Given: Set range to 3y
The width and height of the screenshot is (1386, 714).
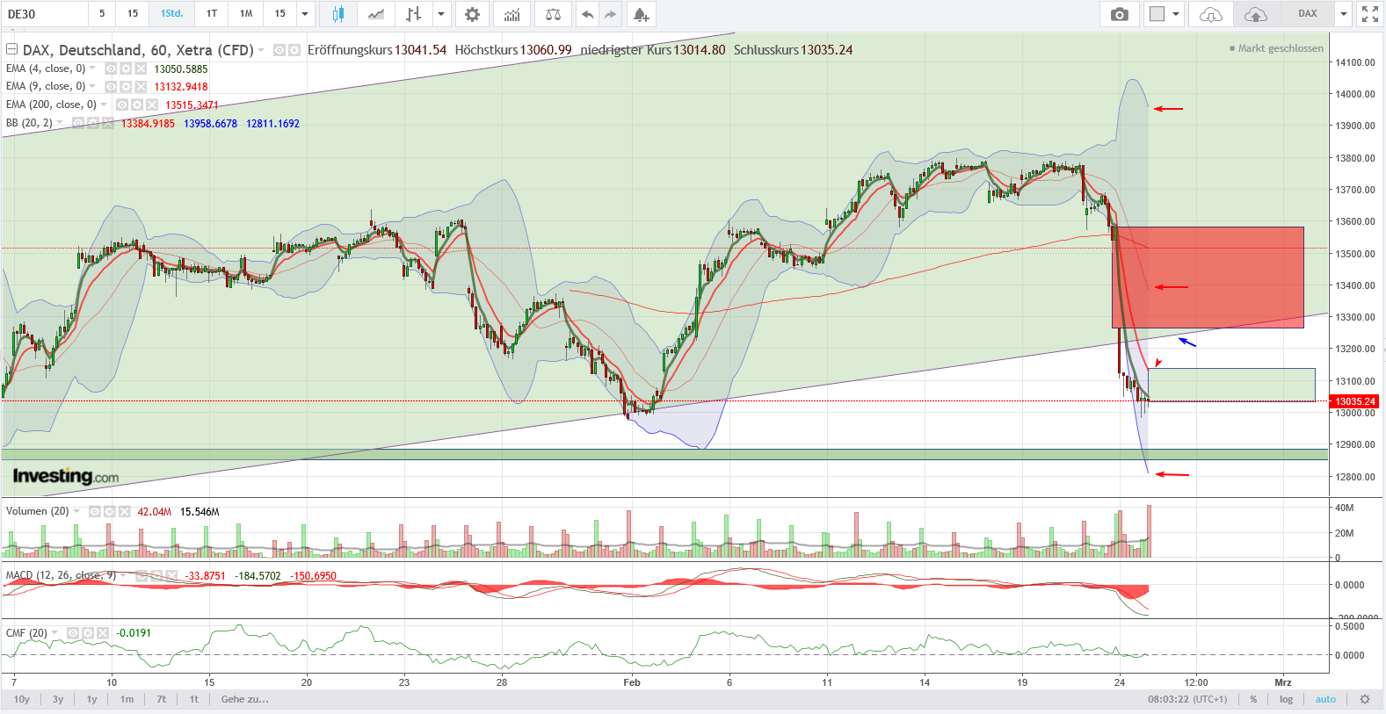Looking at the screenshot, I should [58, 699].
